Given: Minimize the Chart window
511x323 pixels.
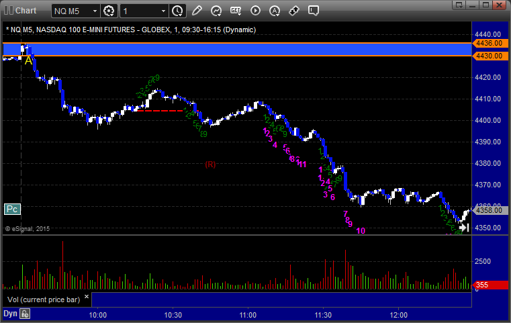Looking at the screenshot, I should (x=473, y=5).
